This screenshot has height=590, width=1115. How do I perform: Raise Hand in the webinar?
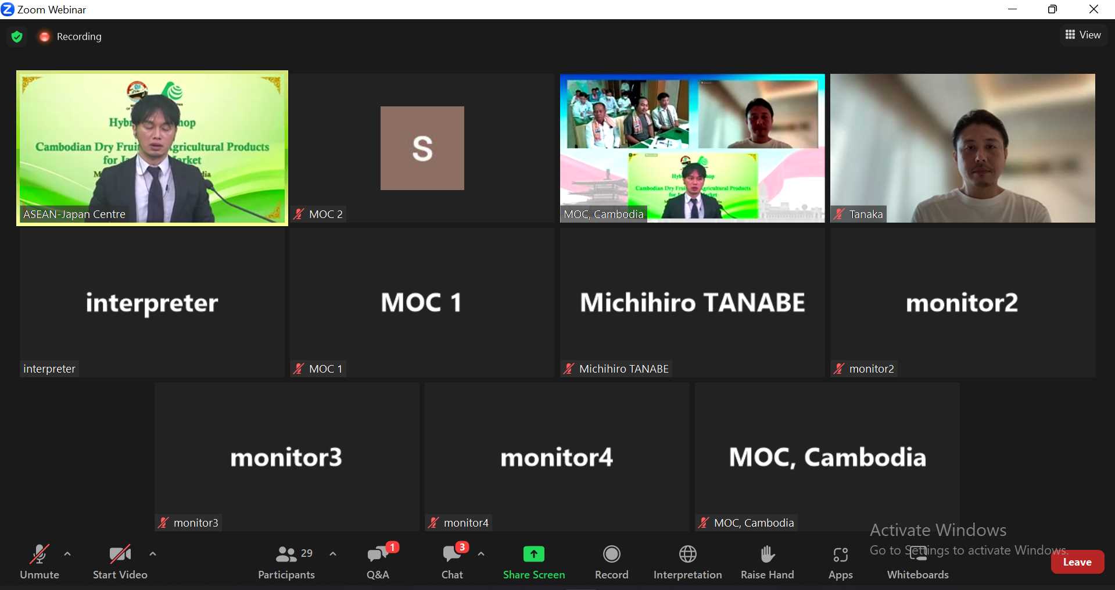point(768,562)
